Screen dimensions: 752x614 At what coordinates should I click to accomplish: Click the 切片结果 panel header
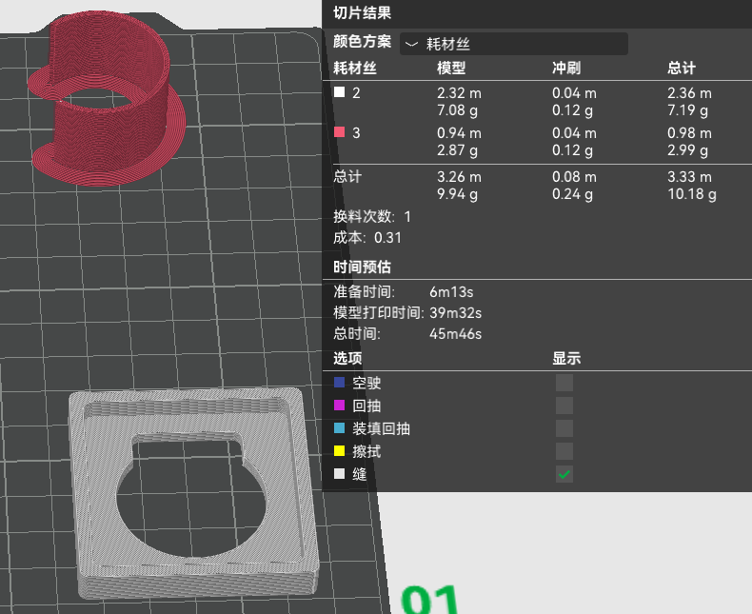tap(362, 13)
